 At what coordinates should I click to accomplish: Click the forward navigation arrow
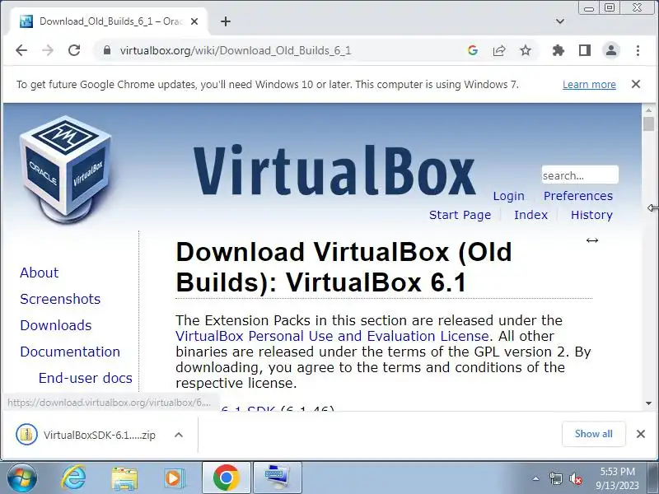click(x=48, y=50)
